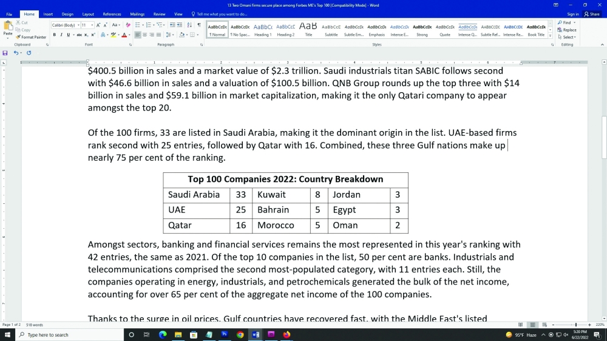
Task: Apply the Title style
Action: (308, 29)
